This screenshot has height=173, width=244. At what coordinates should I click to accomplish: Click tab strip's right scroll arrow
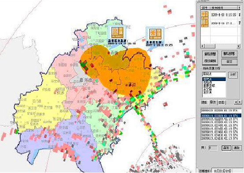(240, 102)
